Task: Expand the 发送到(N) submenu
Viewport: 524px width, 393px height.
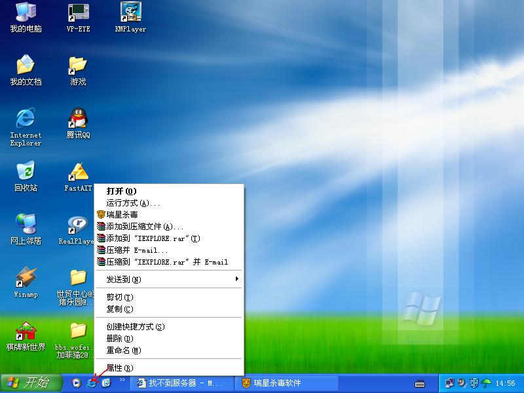Action: [x=169, y=280]
